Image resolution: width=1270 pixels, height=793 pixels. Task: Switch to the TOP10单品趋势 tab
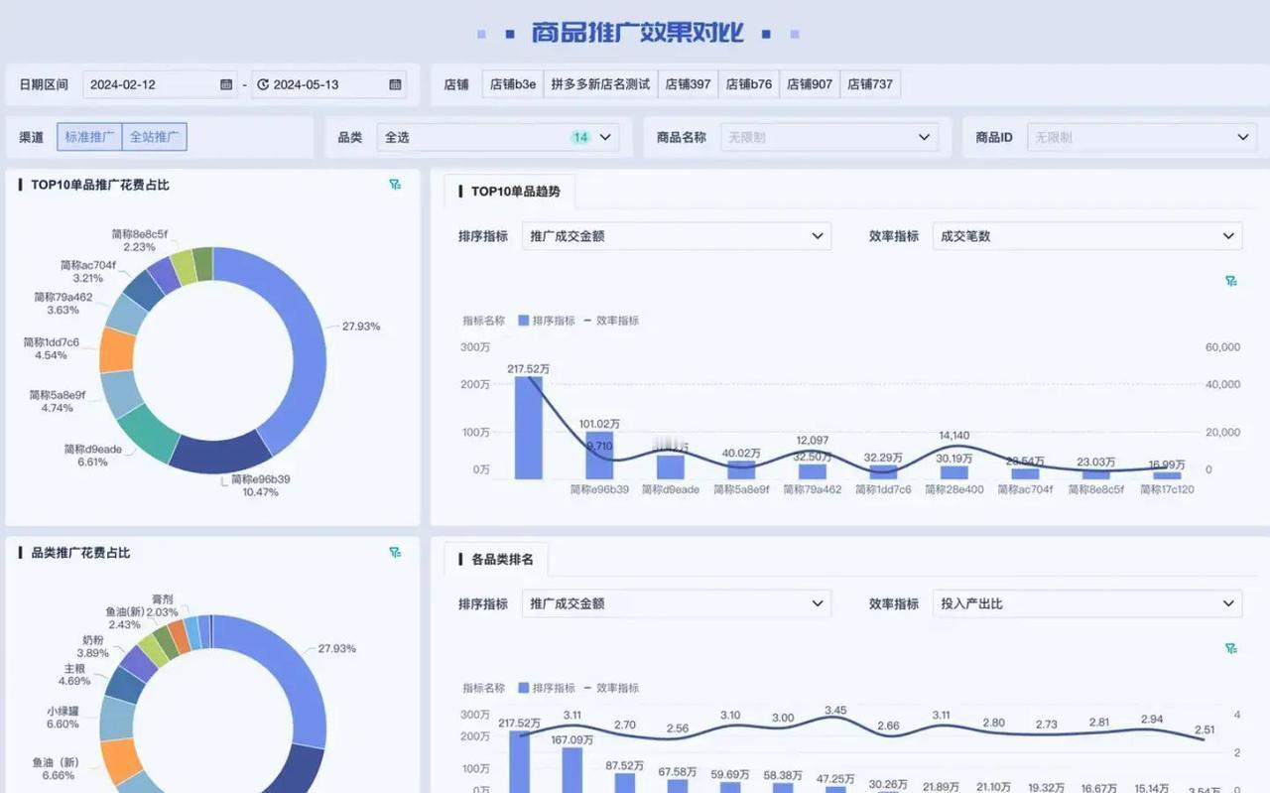pyautogui.click(x=509, y=192)
